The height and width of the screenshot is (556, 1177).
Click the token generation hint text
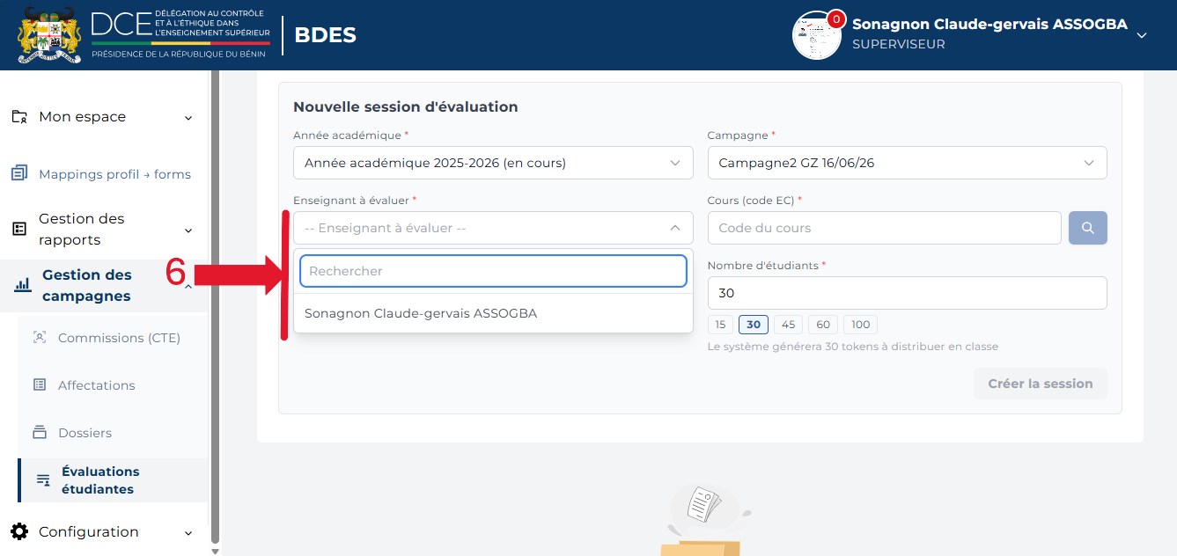(x=853, y=347)
